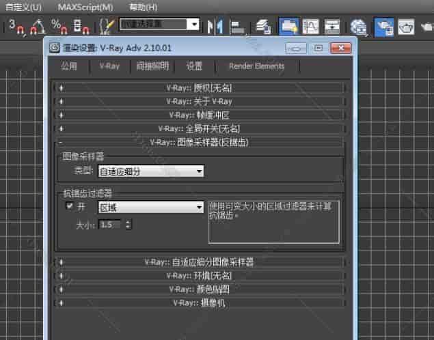This screenshot has height=340, width=434.
Task: Expand the V-Ray:: 全局开关 rollout
Action: [x=199, y=128]
